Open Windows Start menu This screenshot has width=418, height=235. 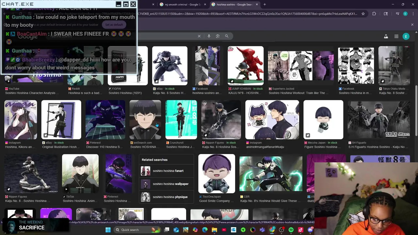coord(108,230)
